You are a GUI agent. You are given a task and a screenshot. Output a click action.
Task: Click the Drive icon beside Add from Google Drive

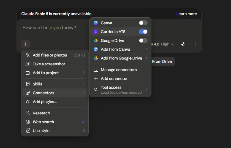click(x=96, y=58)
